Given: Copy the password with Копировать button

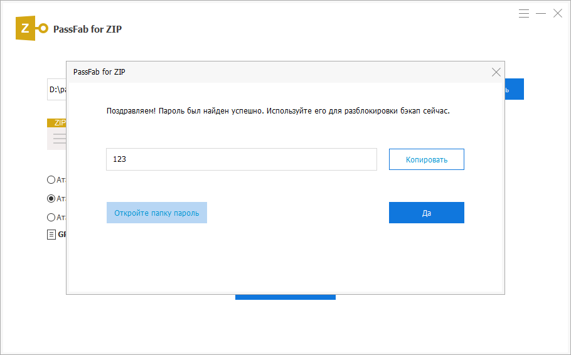Looking at the screenshot, I should (x=427, y=159).
